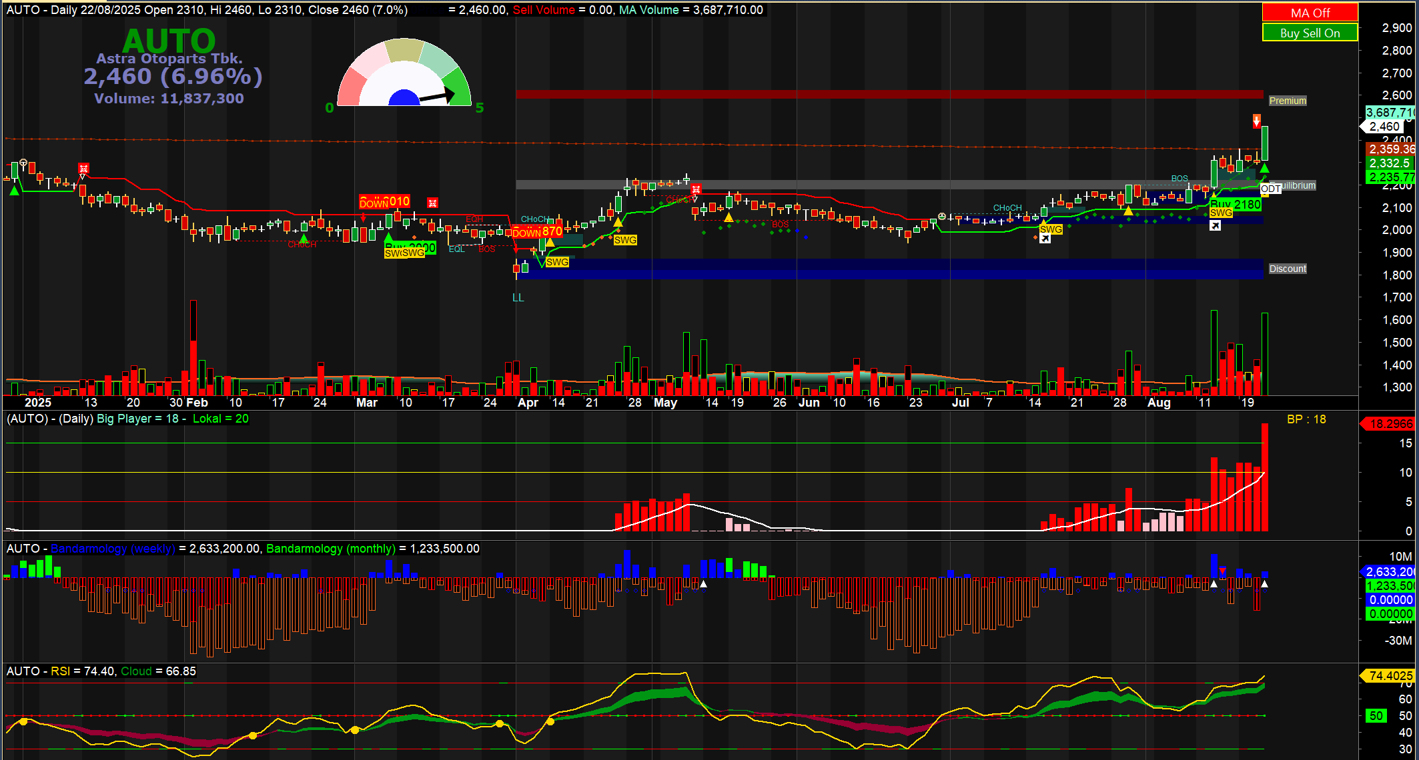Click the 2,359.36 price axis tag
Screen dimensions: 1419x760
tap(1390, 149)
